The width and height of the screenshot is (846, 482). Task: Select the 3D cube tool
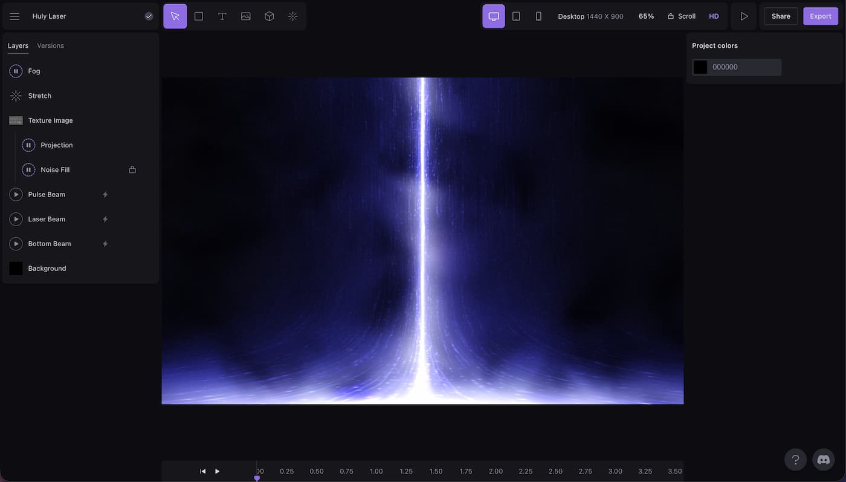pos(270,16)
